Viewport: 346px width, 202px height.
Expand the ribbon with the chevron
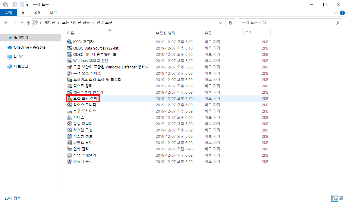336,13
